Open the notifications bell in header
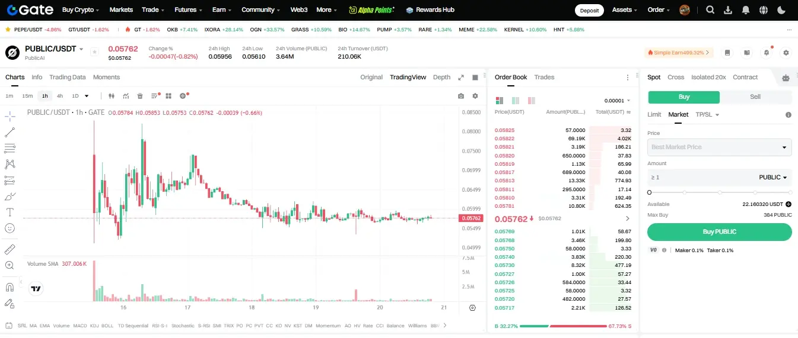 746,10
